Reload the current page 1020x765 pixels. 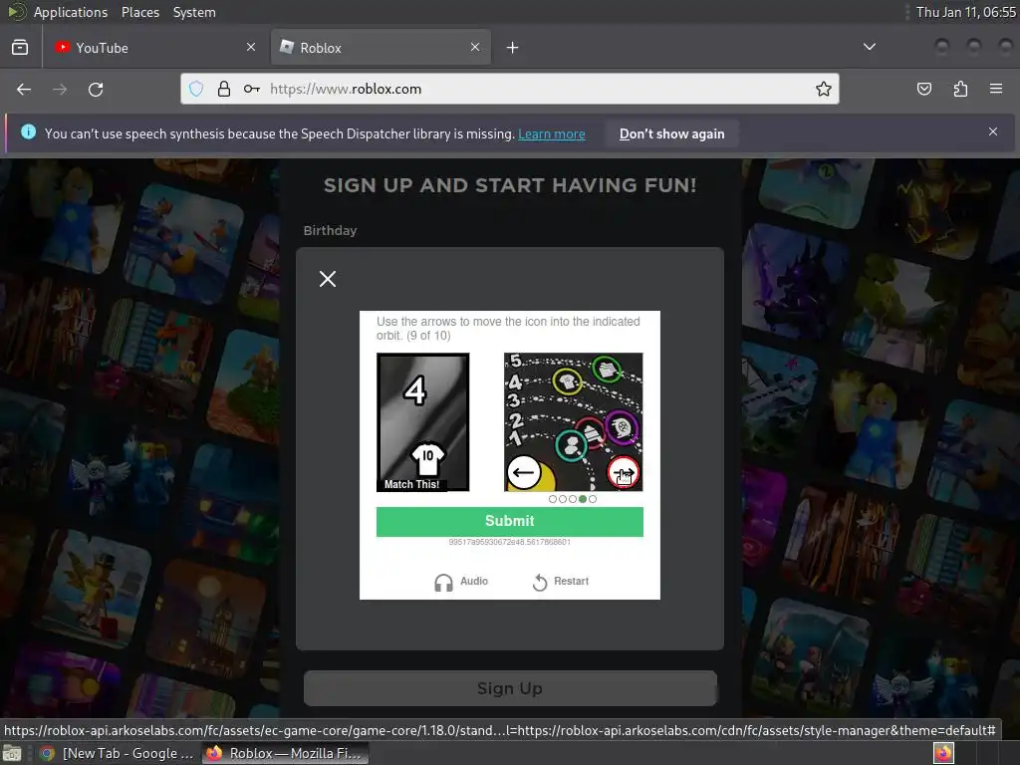pyautogui.click(x=96, y=89)
